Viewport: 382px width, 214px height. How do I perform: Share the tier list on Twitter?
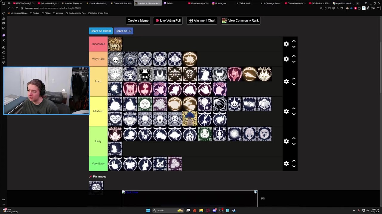101,31
